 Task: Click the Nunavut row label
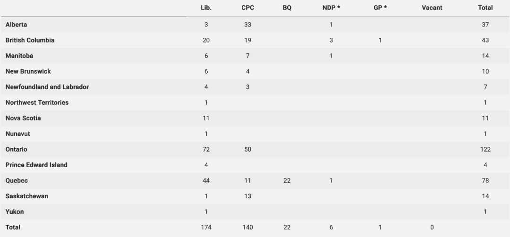point(18,134)
